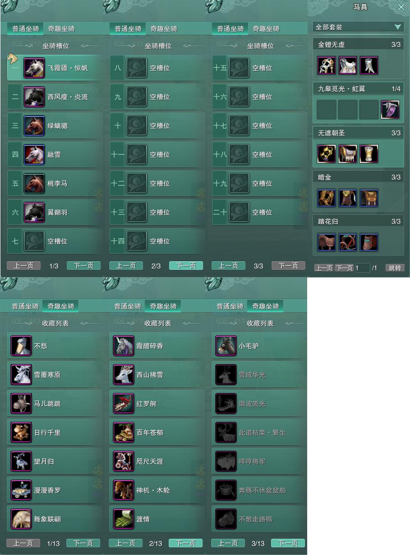Viewport: 410px width, 555px height.
Task: Select the 日行千里 mount icon
Action: 21,433
